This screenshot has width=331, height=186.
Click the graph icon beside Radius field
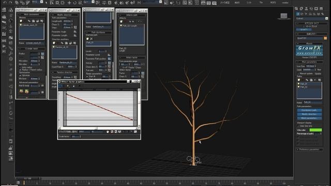pos(42,54)
